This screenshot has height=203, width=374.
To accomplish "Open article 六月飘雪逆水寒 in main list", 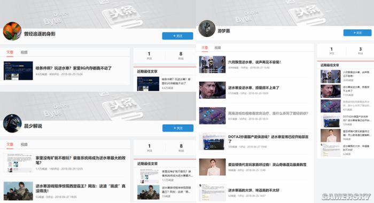I will click(x=254, y=62).
